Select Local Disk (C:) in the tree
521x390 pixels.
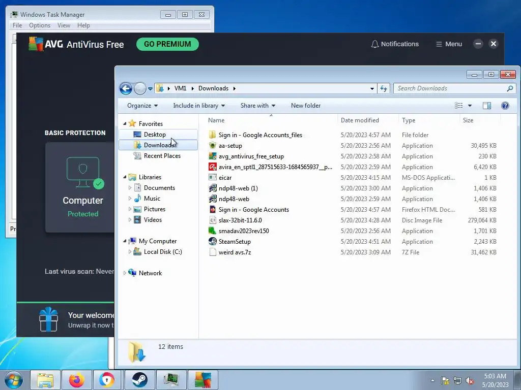tap(163, 252)
